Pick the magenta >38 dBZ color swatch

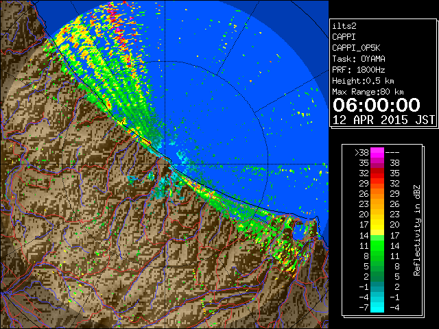click(x=377, y=153)
